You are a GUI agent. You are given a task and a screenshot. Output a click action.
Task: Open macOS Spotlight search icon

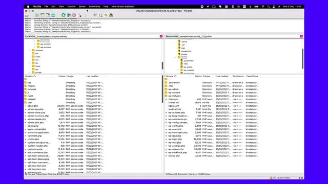pyautogui.click(x=269, y=7)
